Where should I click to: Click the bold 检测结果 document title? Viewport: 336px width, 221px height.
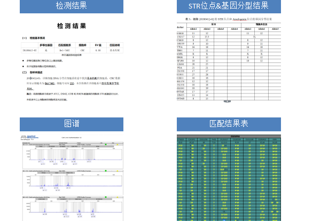tap(71, 26)
